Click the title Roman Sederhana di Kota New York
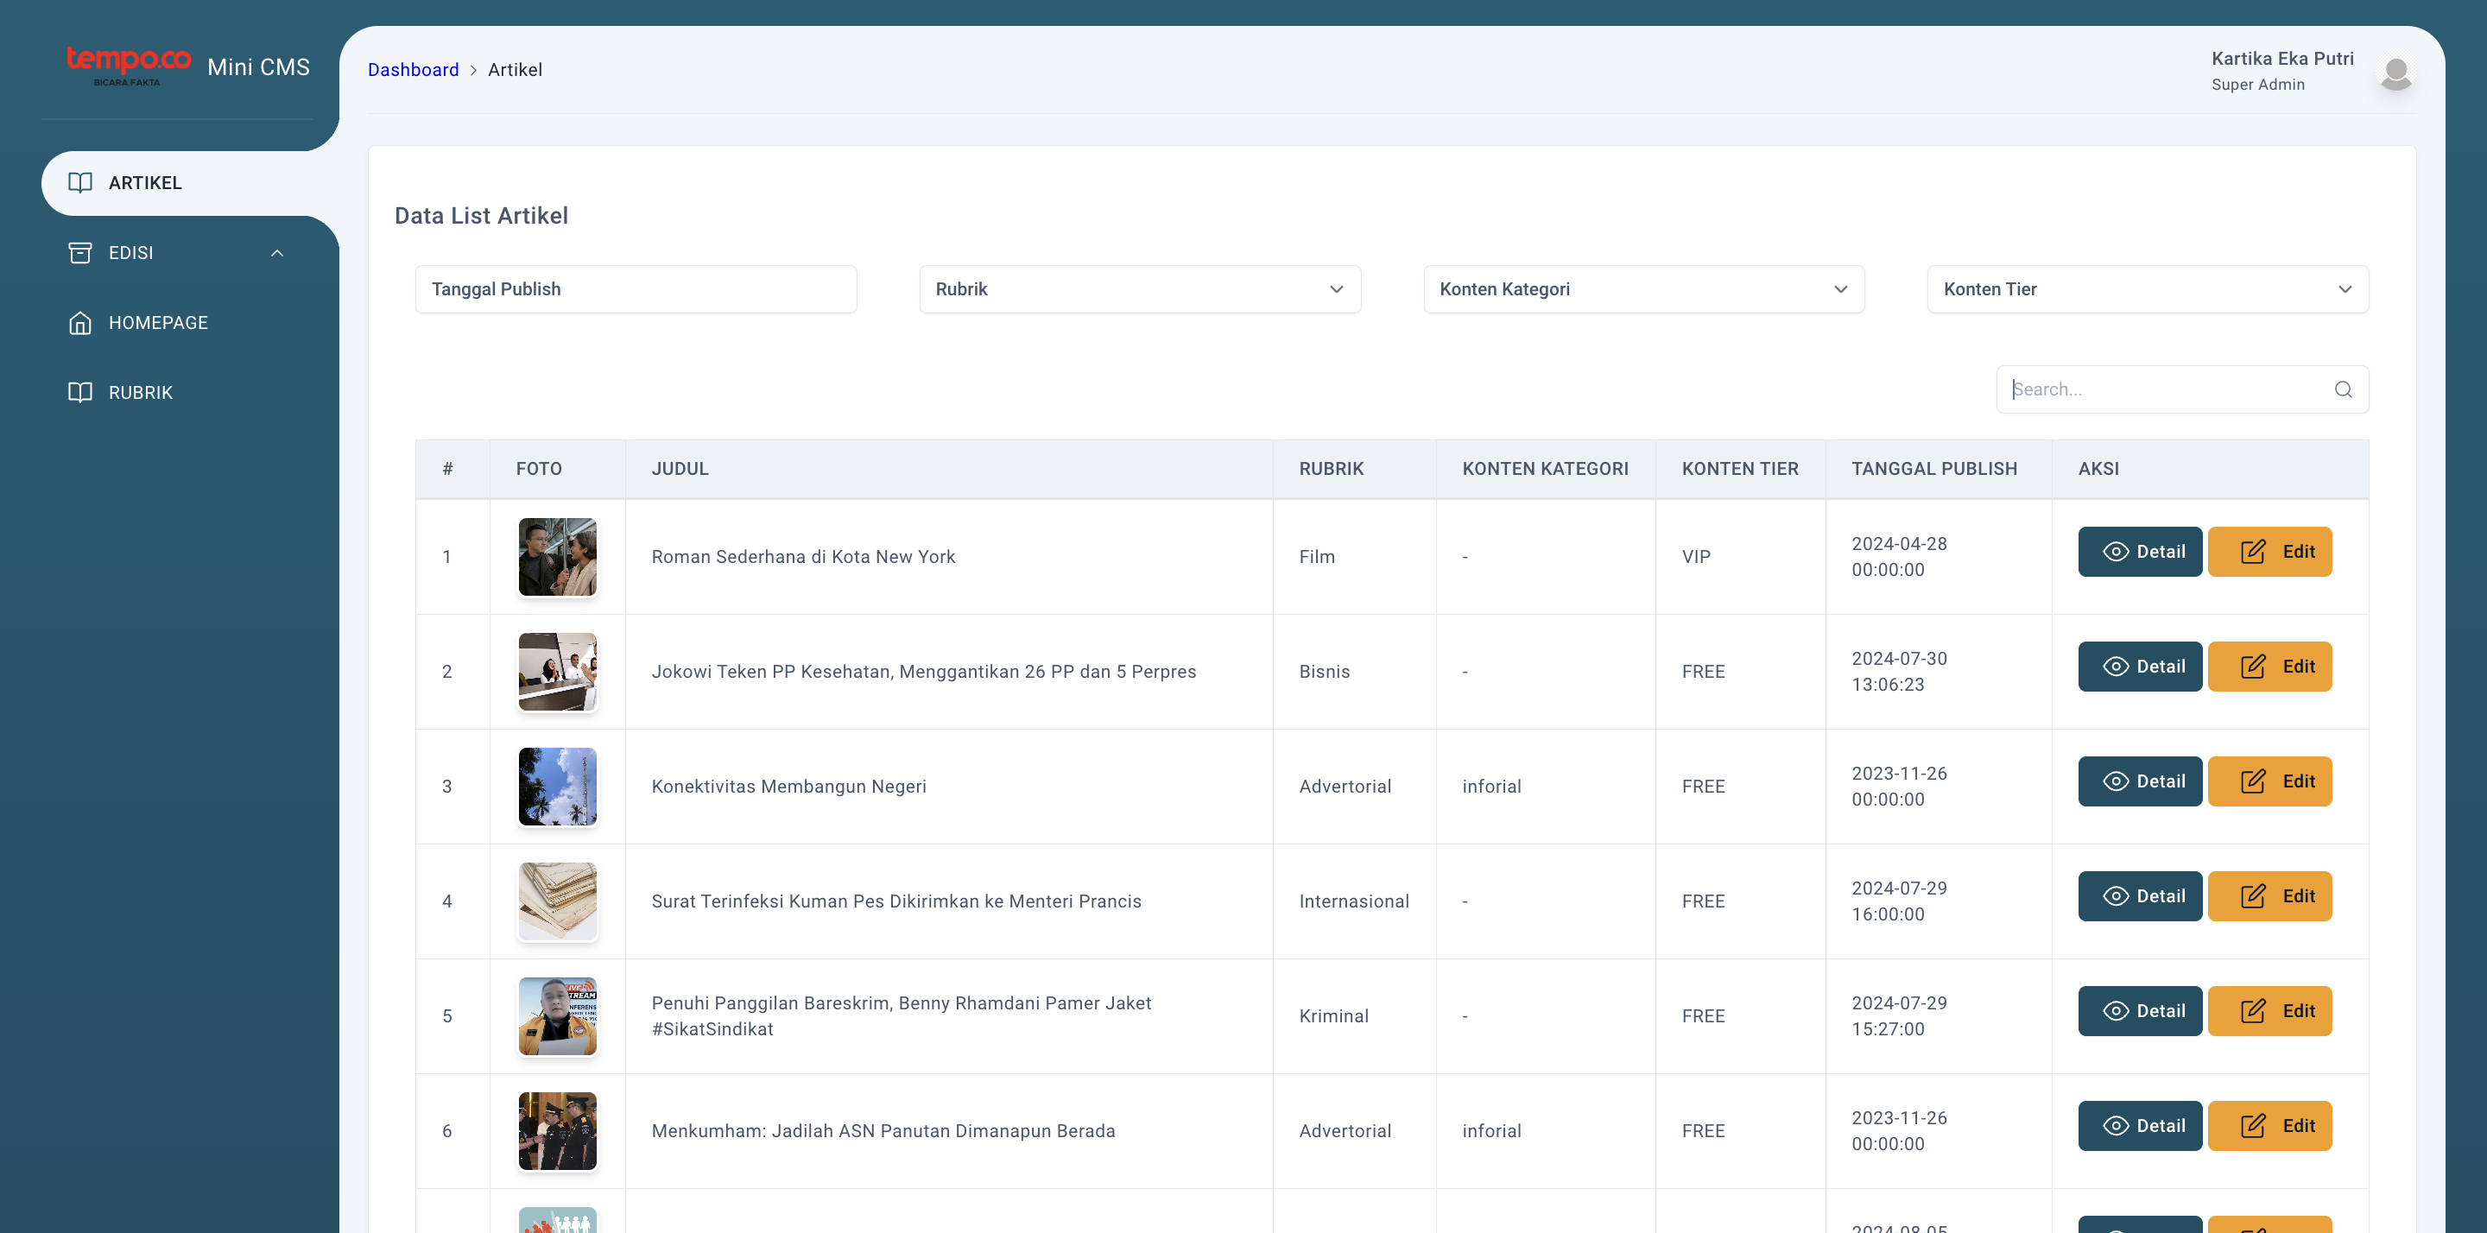This screenshot has height=1233, width=2487. pos(803,557)
